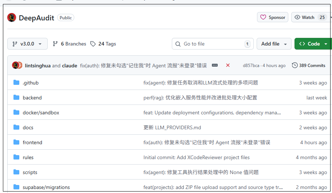Open the latest commit message fix(auth) link
Screen dimensions: 332x193
click(x=143, y=66)
